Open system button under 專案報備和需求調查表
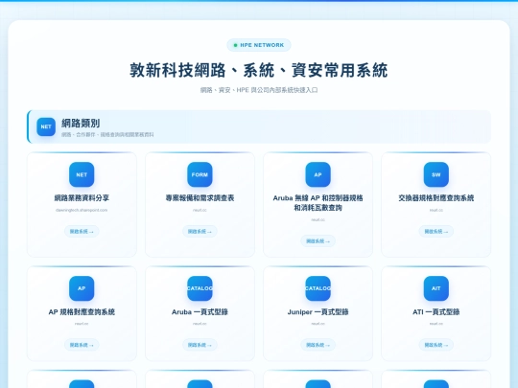The width and height of the screenshot is (518, 388). pyautogui.click(x=200, y=231)
